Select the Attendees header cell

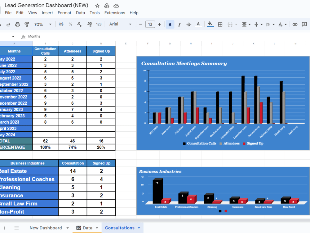(72, 51)
